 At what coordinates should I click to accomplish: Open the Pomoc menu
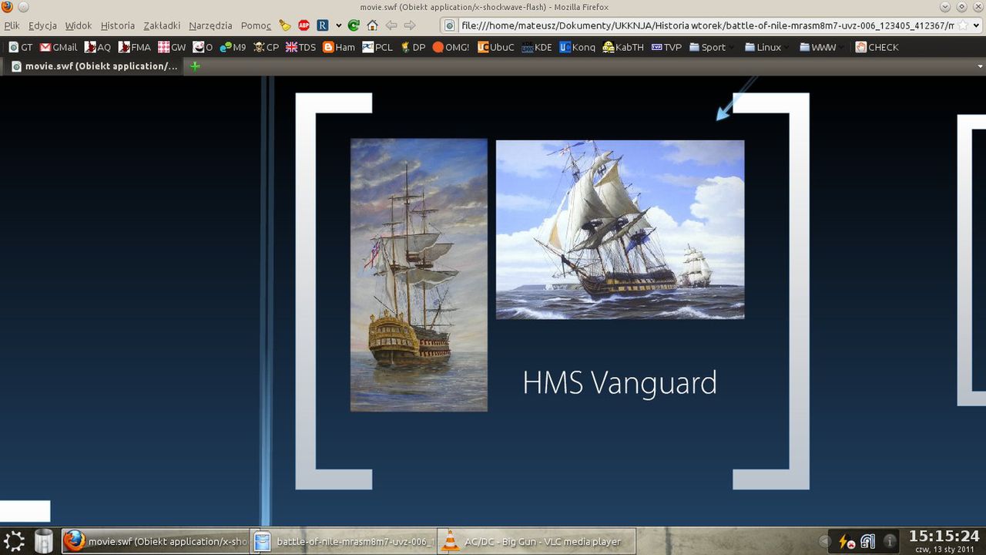tap(256, 25)
